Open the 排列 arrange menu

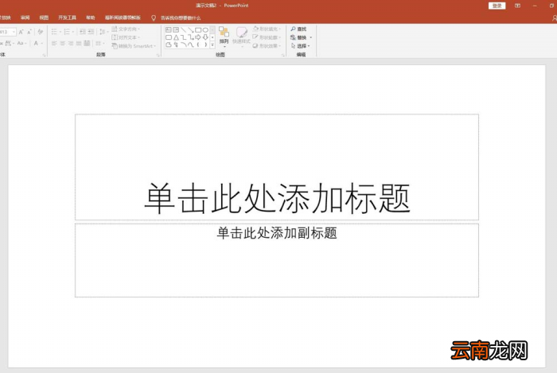pos(224,37)
